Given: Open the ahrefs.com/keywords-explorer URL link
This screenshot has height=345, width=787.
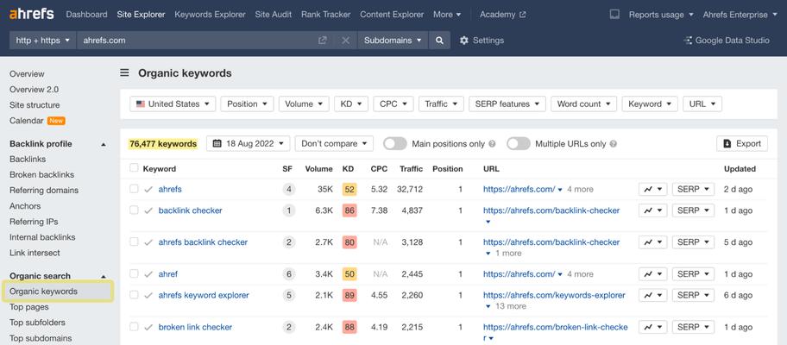Looking at the screenshot, I should (x=554, y=295).
